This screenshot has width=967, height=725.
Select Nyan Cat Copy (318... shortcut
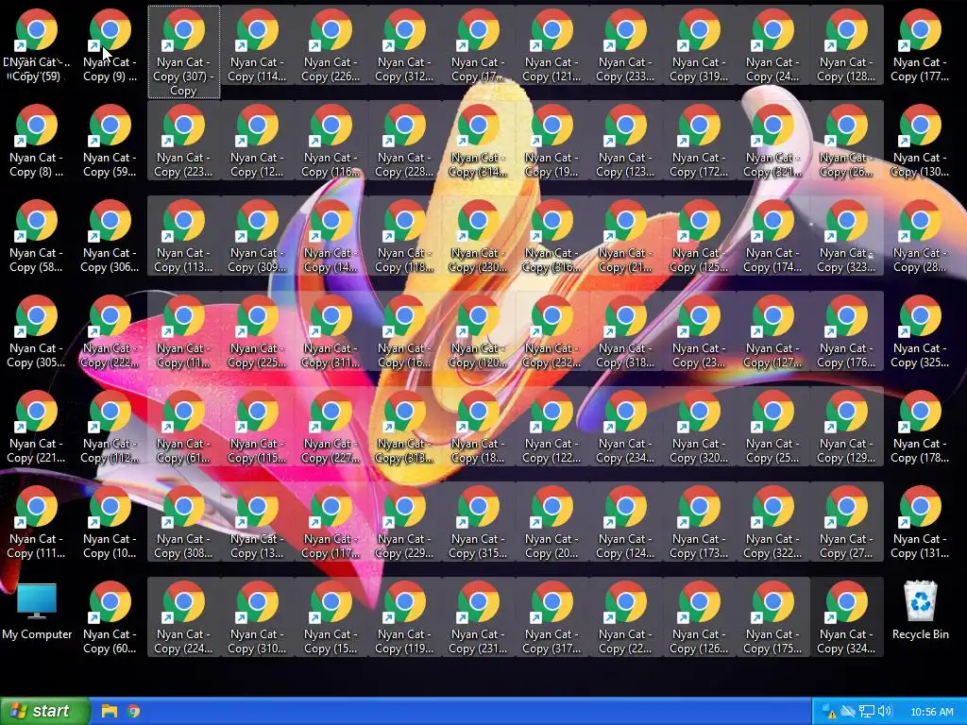pyautogui.click(x=625, y=331)
